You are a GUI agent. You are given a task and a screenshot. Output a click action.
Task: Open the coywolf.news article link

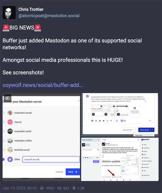click(x=43, y=85)
